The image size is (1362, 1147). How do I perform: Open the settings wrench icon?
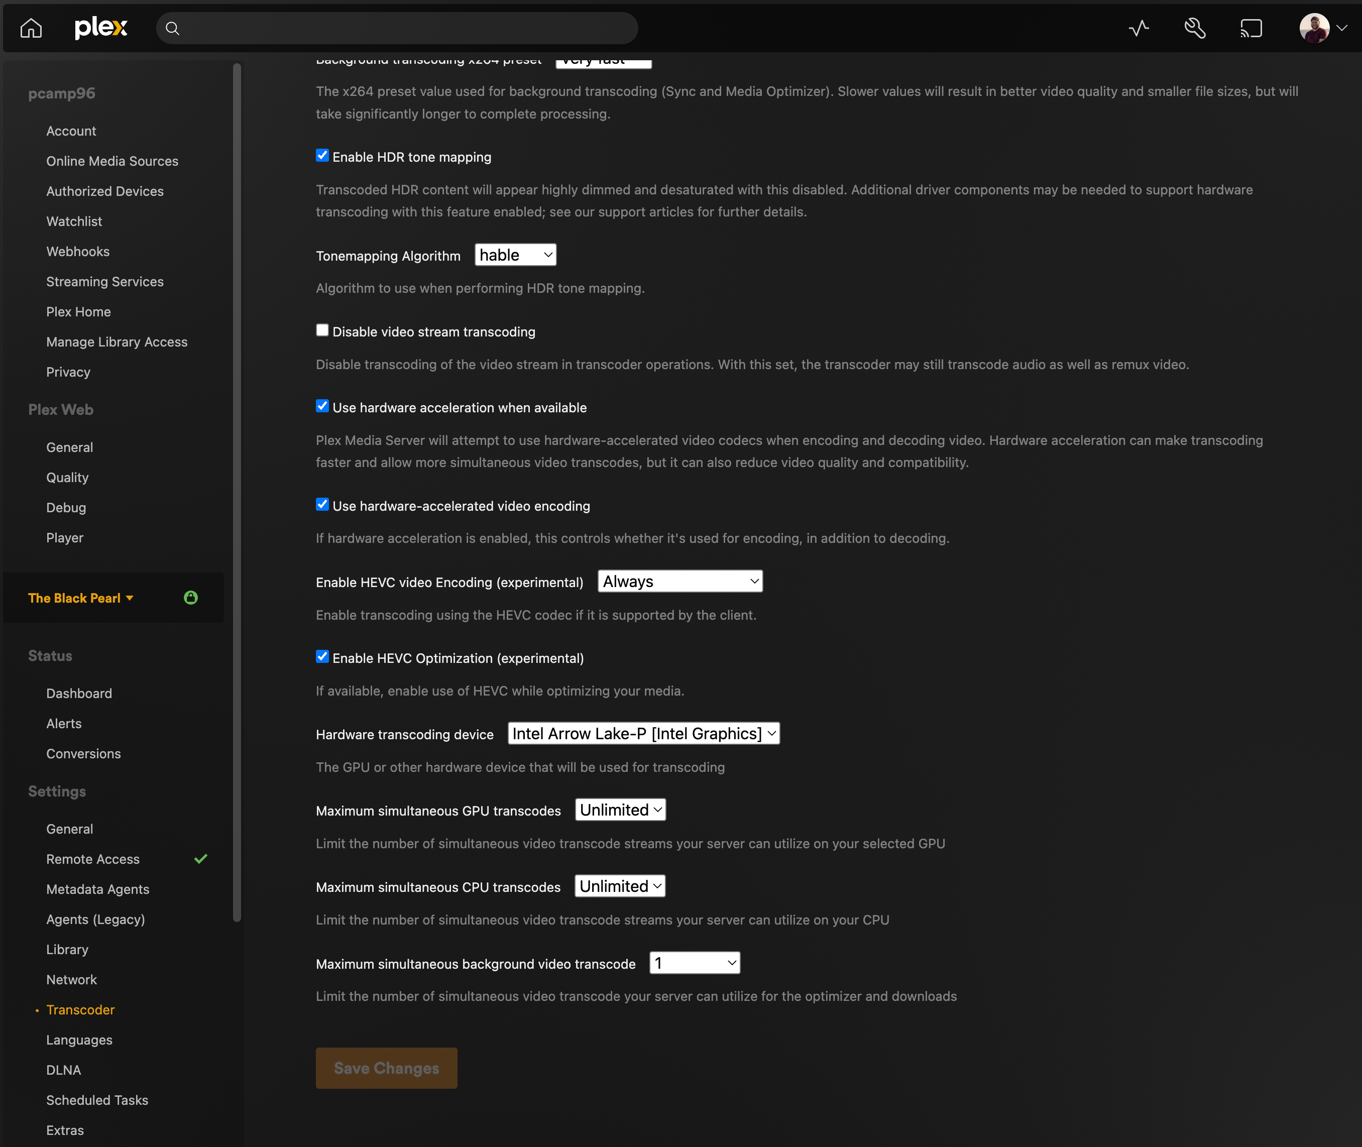pos(1195,29)
